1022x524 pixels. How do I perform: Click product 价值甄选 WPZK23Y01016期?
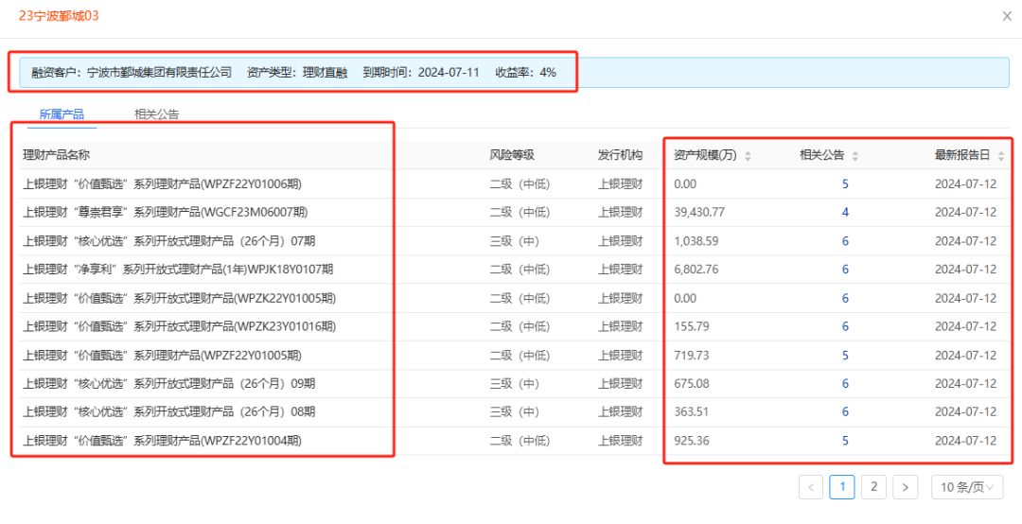pyautogui.click(x=180, y=326)
